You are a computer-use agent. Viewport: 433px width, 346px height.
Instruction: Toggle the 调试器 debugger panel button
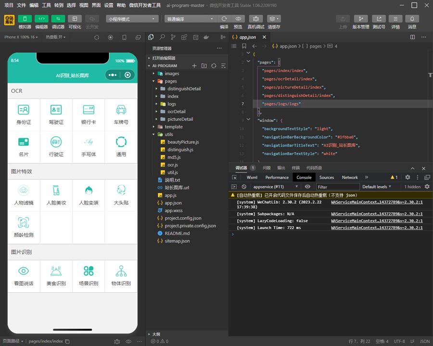(x=58, y=19)
